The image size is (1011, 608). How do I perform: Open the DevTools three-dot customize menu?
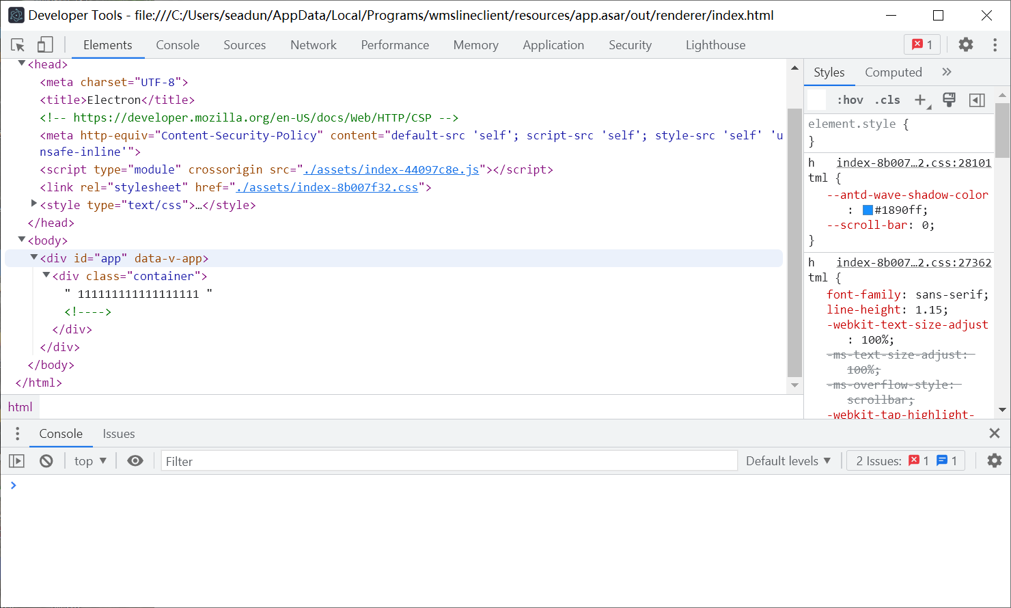[x=995, y=45]
